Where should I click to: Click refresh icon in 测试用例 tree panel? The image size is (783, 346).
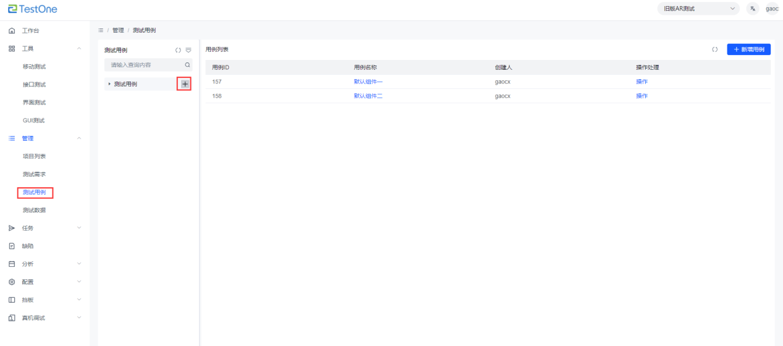pos(178,50)
